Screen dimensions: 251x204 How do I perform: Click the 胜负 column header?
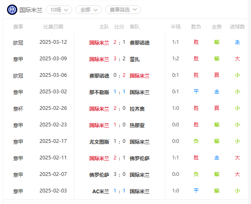tap(196, 26)
